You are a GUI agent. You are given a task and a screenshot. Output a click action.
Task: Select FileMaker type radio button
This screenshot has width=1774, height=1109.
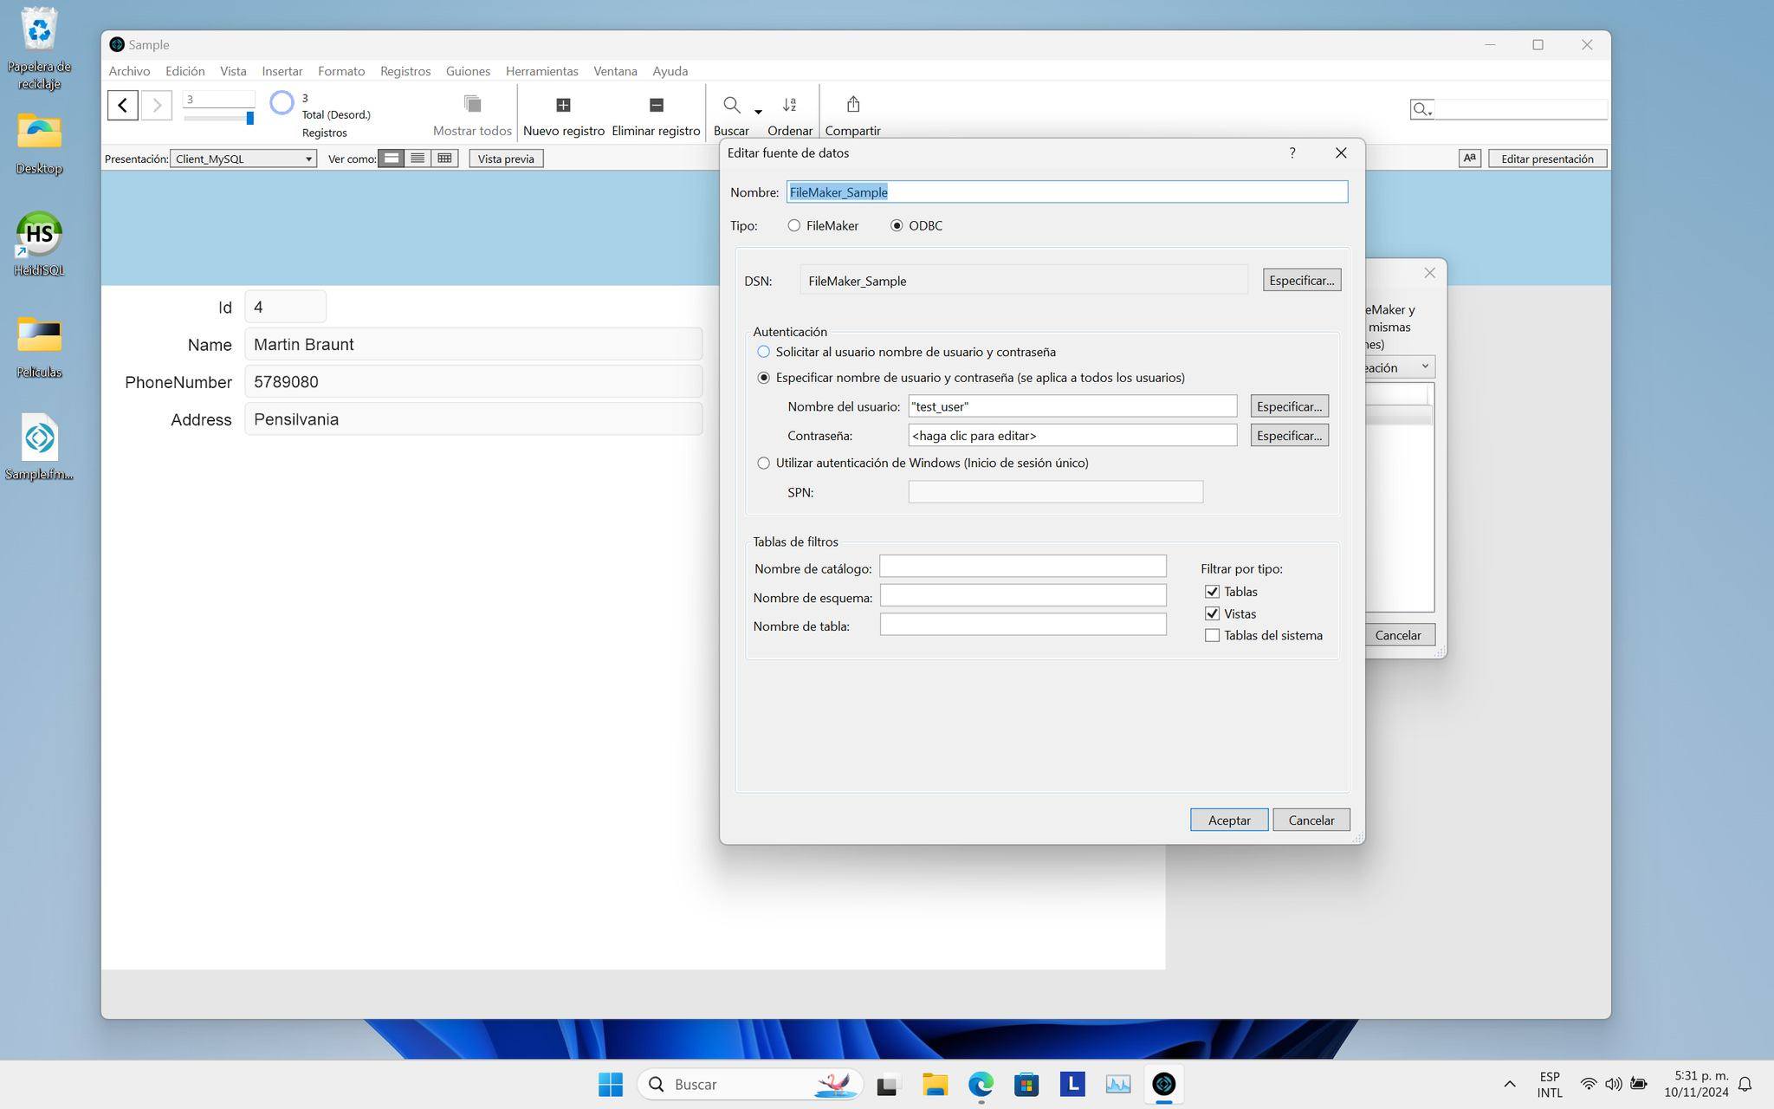(793, 225)
